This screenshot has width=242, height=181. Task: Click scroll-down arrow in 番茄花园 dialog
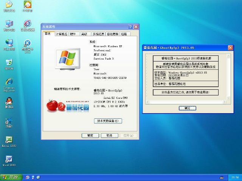(x=228, y=98)
